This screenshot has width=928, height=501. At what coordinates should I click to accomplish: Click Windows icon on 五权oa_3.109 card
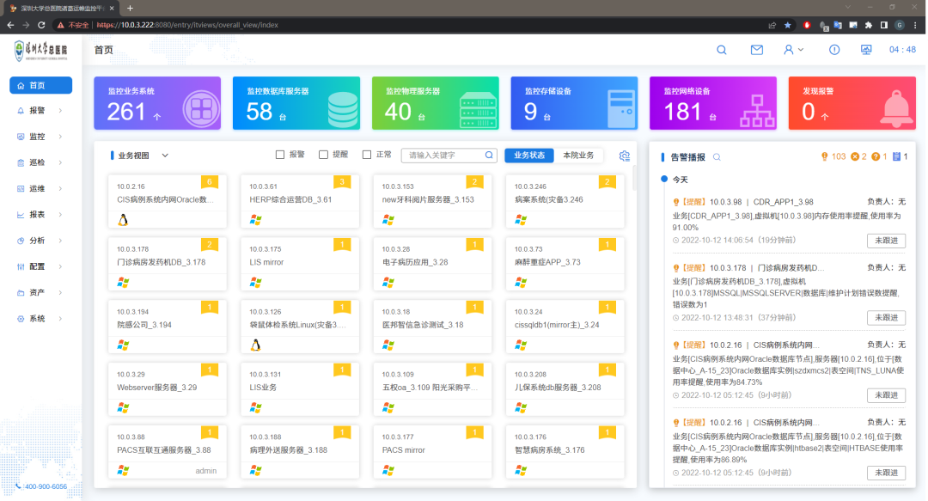(x=388, y=408)
